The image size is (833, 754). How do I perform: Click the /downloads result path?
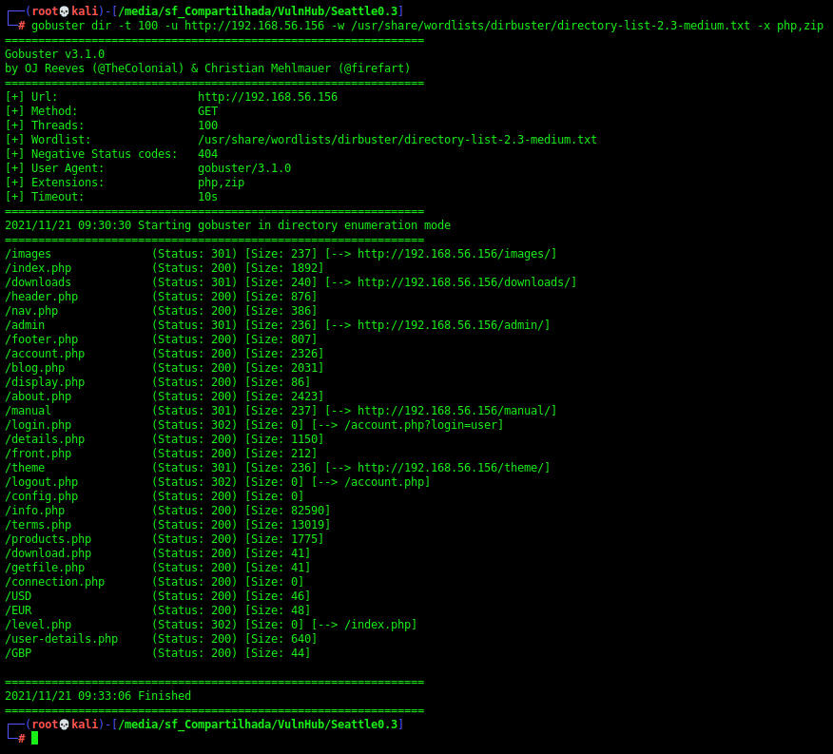point(38,282)
